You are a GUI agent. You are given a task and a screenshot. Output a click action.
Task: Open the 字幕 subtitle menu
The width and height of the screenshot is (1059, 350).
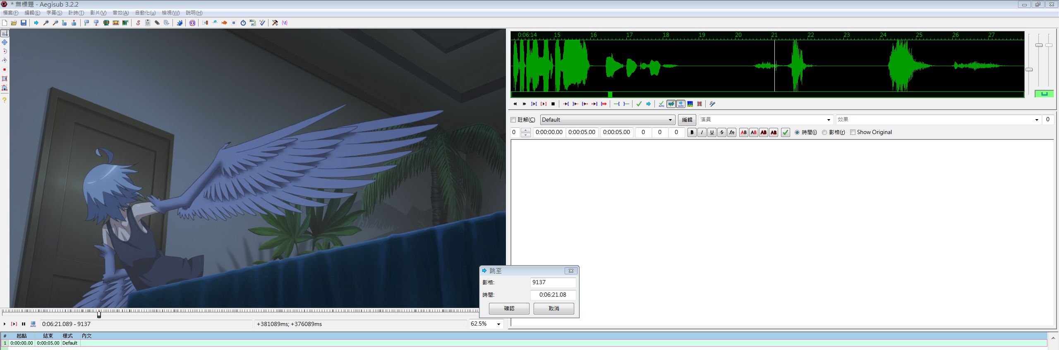[54, 13]
